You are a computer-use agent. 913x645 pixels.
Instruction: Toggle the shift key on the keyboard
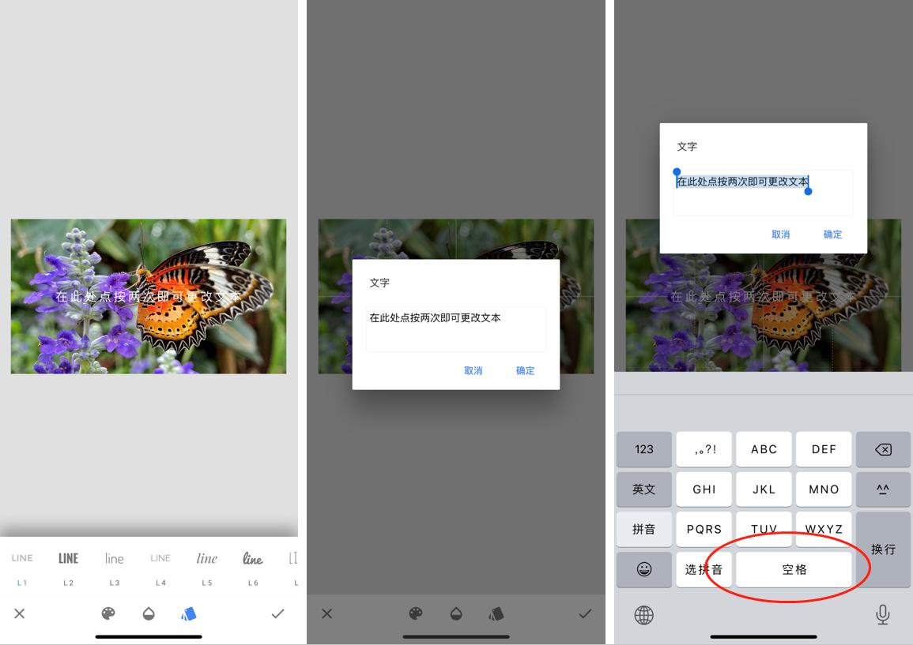pos(883,489)
